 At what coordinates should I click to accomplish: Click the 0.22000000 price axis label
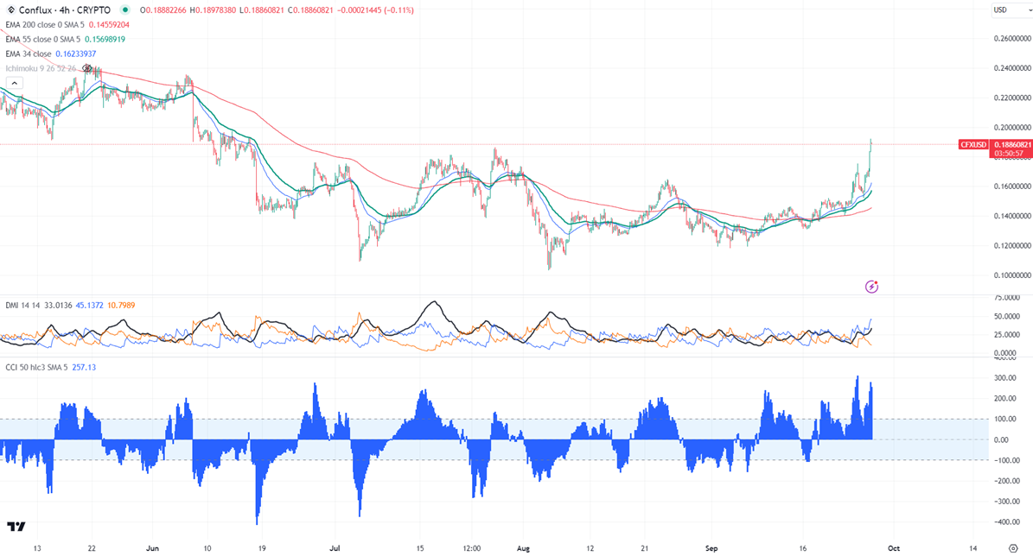pyautogui.click(x=1012, y=98)
